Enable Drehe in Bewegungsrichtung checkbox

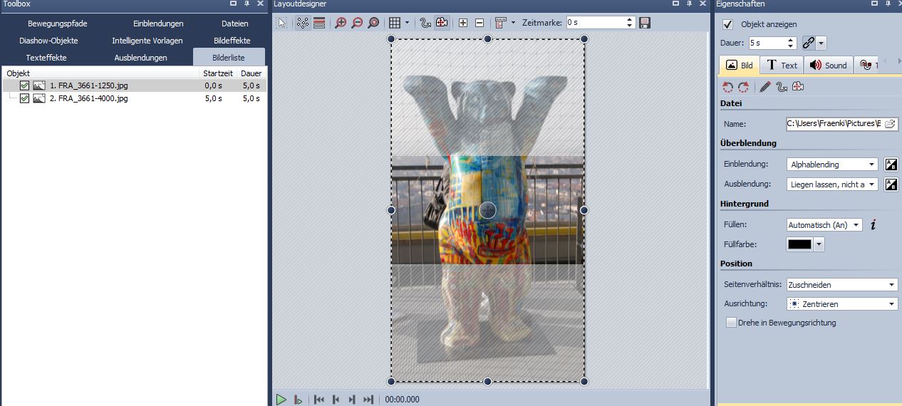click(731, 323)
